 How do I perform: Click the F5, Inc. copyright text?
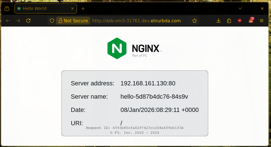[135, 133]
